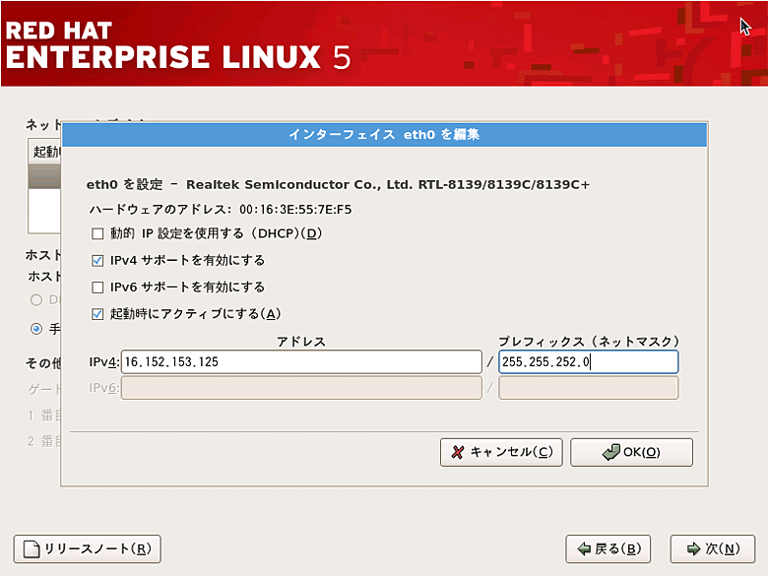This screenshot has height=576, width=768.
Task: Click the netmask field showing 255.255.252.0
Action: coord(588,362)
